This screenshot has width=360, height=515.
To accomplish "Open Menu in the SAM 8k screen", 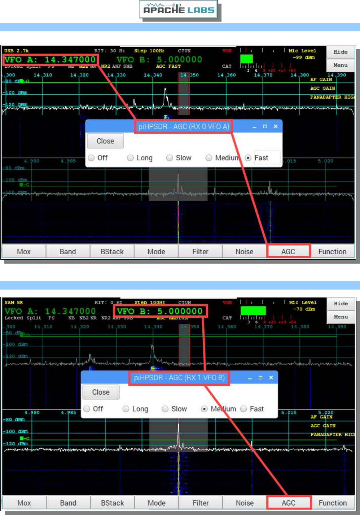I will [341, 317].
